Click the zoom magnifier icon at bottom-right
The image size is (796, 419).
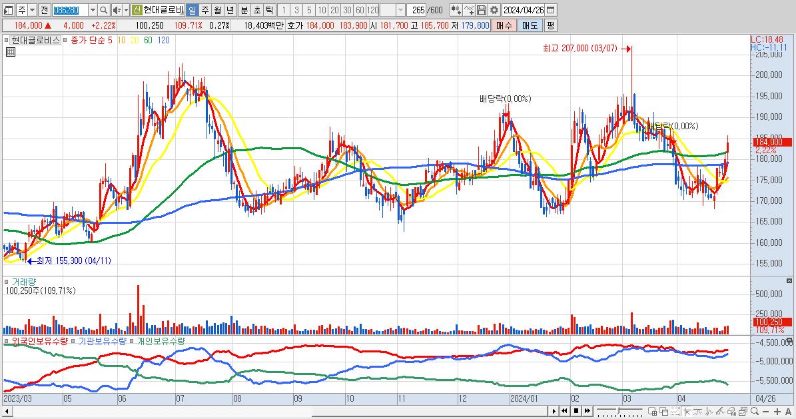[x=755, y=412]
